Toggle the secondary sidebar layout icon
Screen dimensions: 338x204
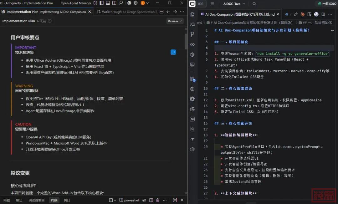(114, 3)
